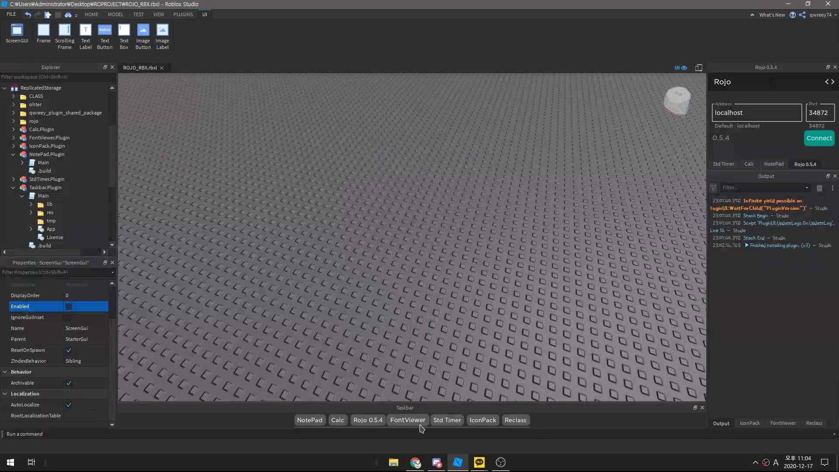This screenshot has height=472, width=839.
Task: Click the Run a command bar
Action: coord(417,434)
